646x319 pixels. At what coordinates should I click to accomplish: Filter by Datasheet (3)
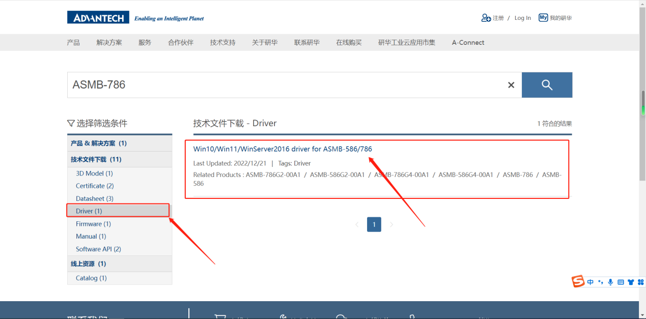(95, 199)
